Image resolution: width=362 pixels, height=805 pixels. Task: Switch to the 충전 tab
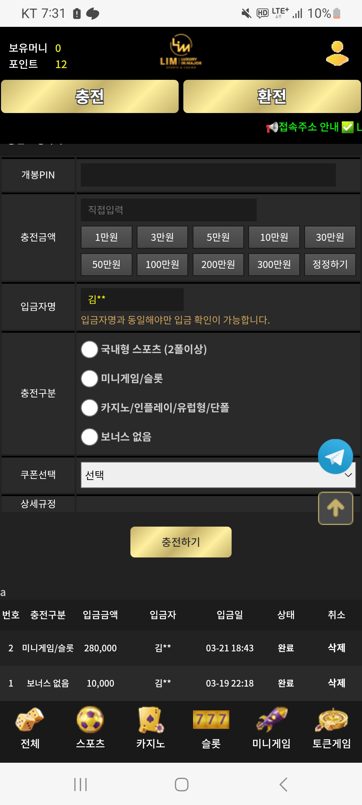(x=90, y=97)
